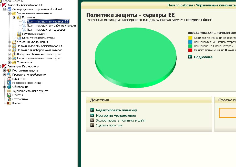Click the red Ошибка применения legend swatch
Screen dimensions: 236x167
[x=190, y=50]
